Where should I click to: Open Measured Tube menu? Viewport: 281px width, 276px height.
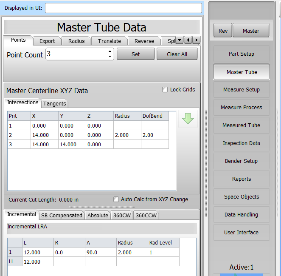[242, 125]
